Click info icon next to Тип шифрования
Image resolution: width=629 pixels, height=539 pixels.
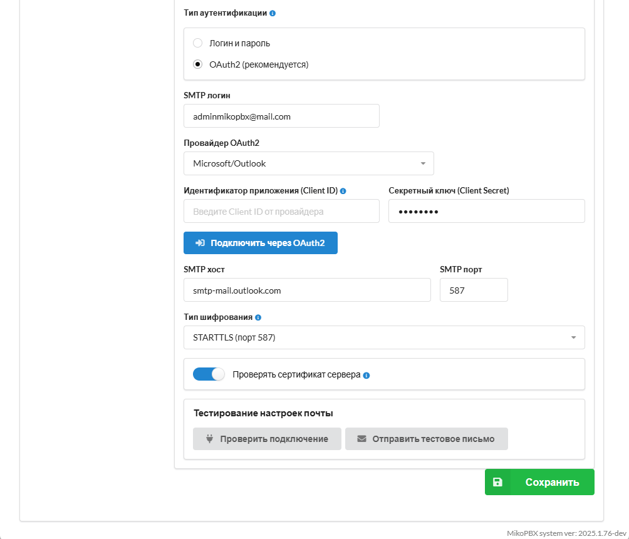click(x=258, y=317)
